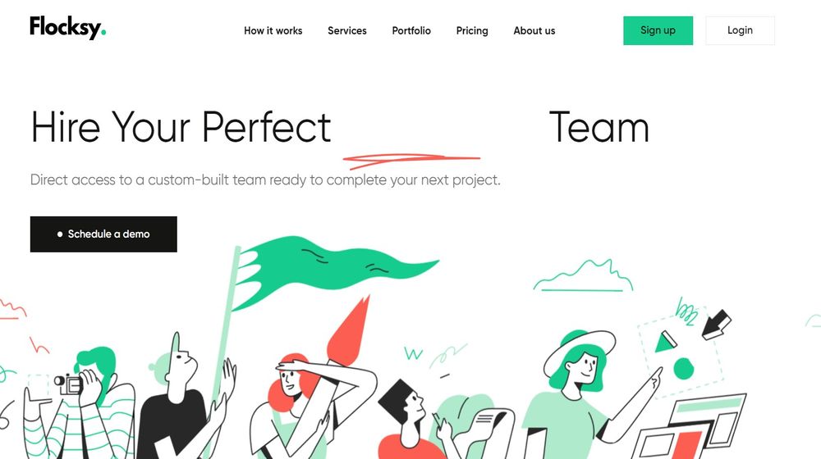Viewport: 821px width, 459px height.
Task: Click the red underline scribble in the headline
Action: tap(411, 161)
